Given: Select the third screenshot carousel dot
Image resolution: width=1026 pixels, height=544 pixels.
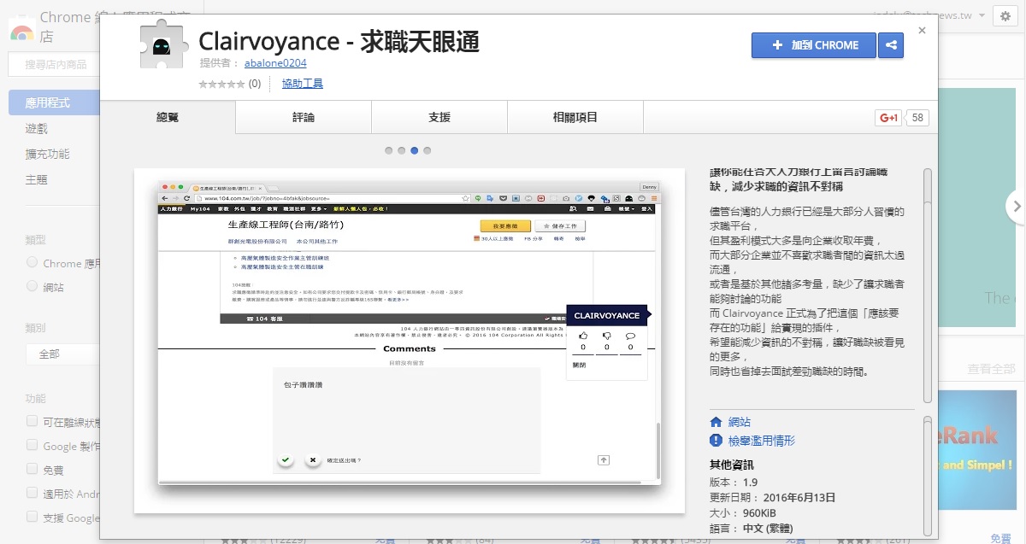Looking at the screenshot, I should [415, 150].
